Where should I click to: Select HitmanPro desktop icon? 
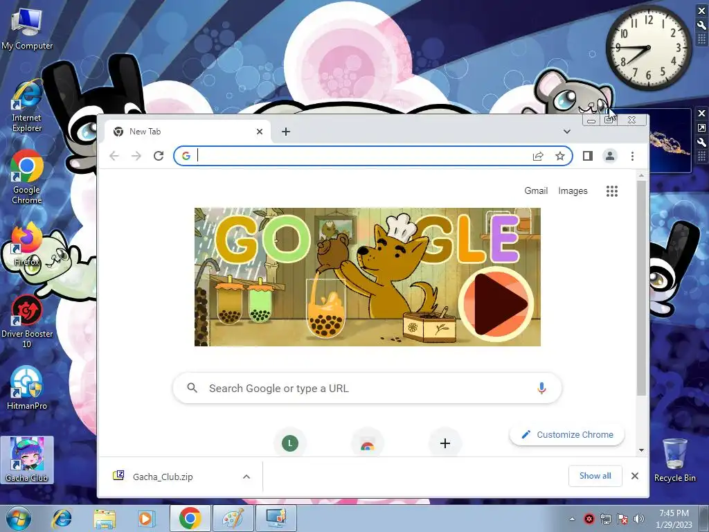pos(27,388)
